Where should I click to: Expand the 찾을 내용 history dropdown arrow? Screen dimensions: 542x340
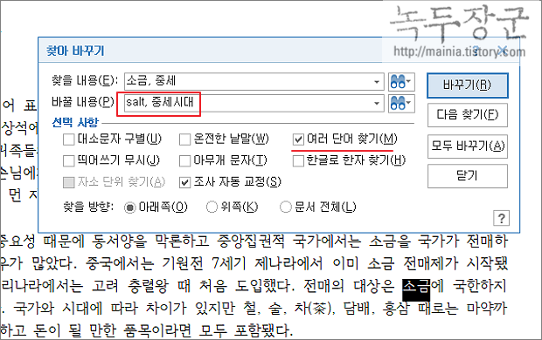pos(377,82)
